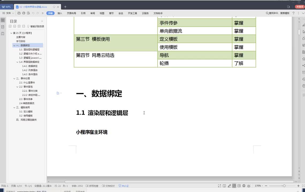Viewport: 305px width, 192px height.
Task: Click the paragraph layout icon beside 一、数据绑定 heading
Action: pyautogui.click(x=58, y=93)
